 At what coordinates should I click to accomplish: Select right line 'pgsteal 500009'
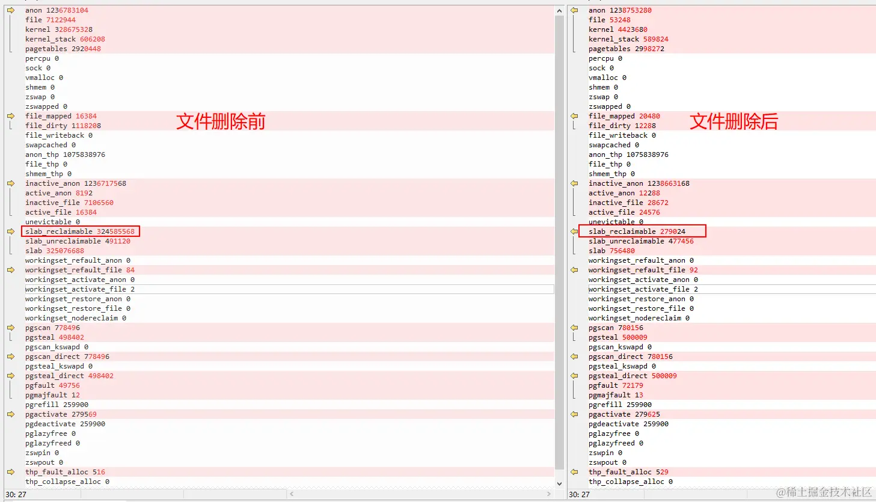coord(618,337)
